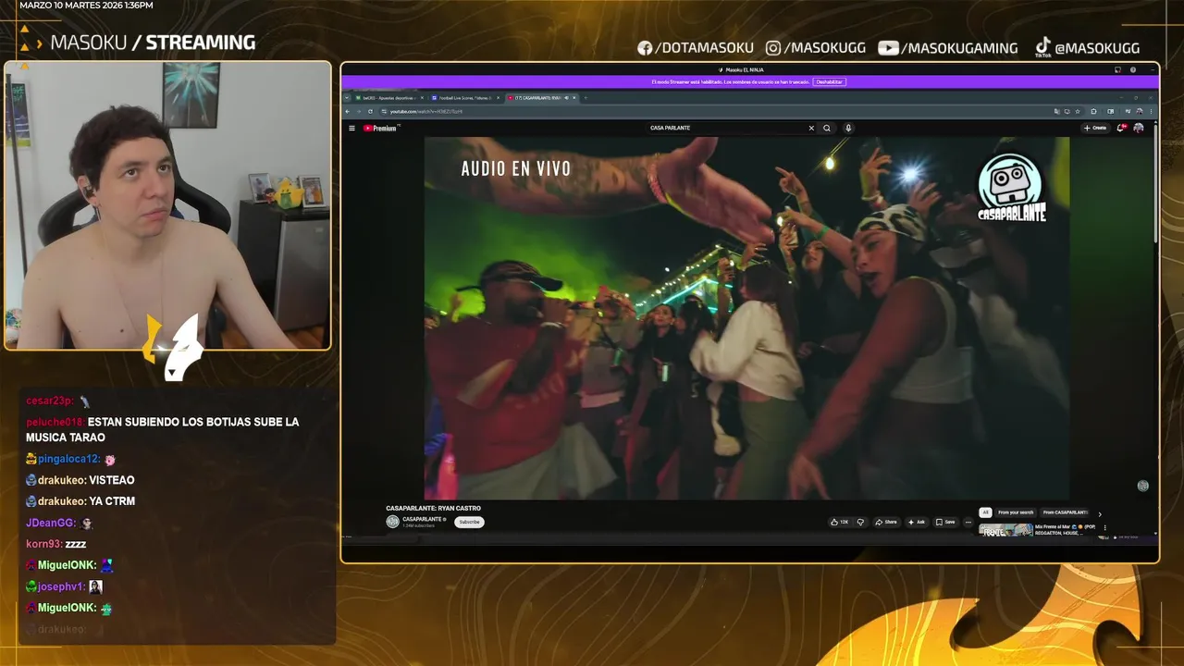
Task: Click Deshabilitar in the Streamer mode banner
Action: point(830,81)
